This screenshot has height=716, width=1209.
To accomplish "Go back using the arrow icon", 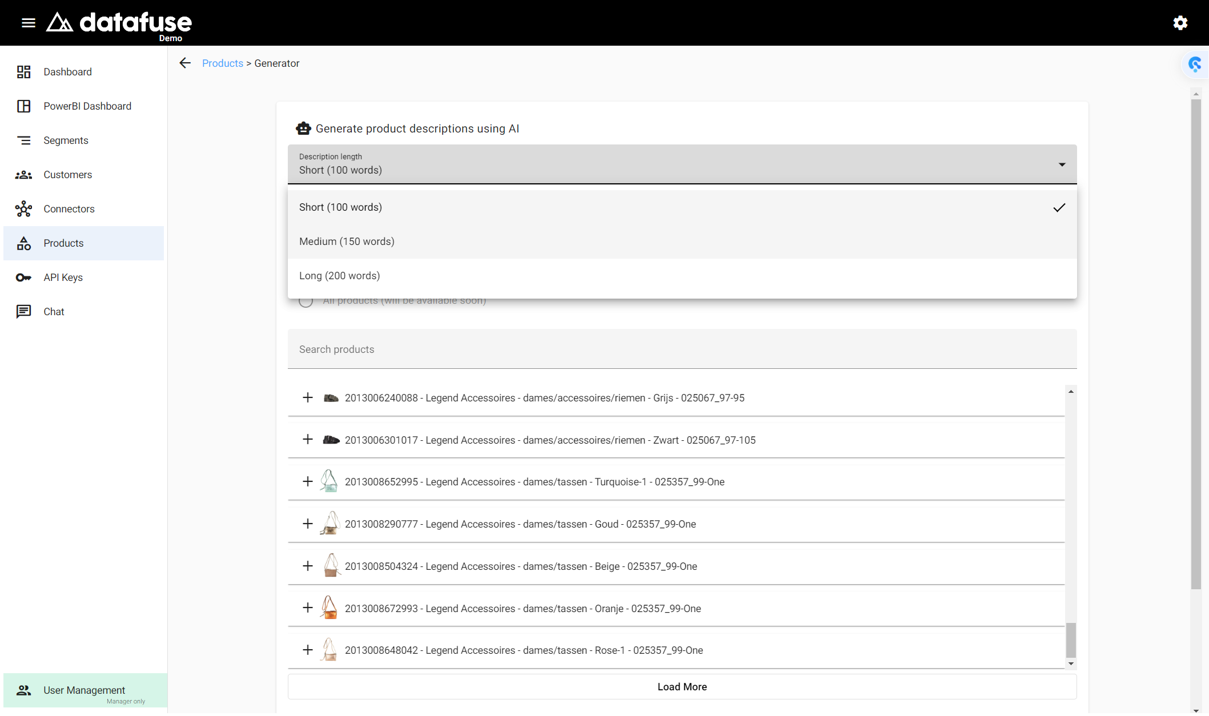I will click(185, 63).
